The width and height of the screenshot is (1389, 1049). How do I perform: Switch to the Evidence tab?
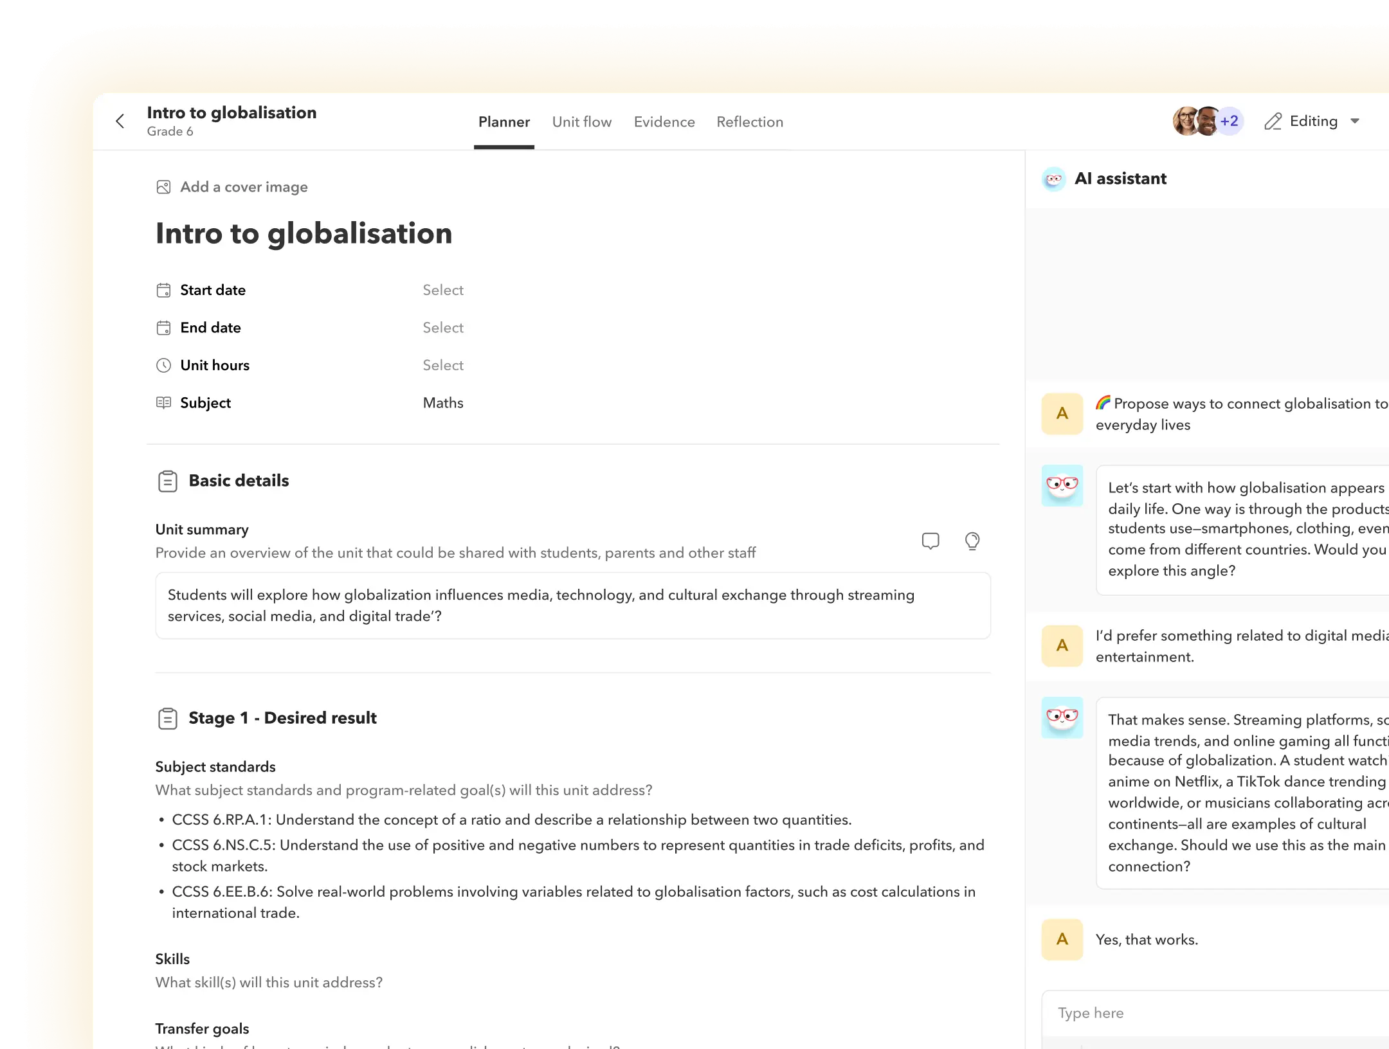tap(664, 122)
